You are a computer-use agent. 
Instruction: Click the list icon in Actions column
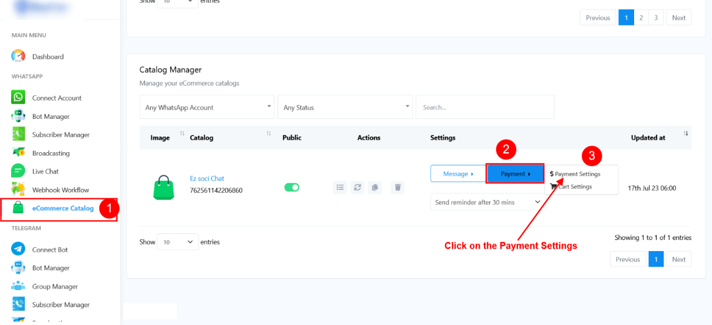(x=340, y=188)
